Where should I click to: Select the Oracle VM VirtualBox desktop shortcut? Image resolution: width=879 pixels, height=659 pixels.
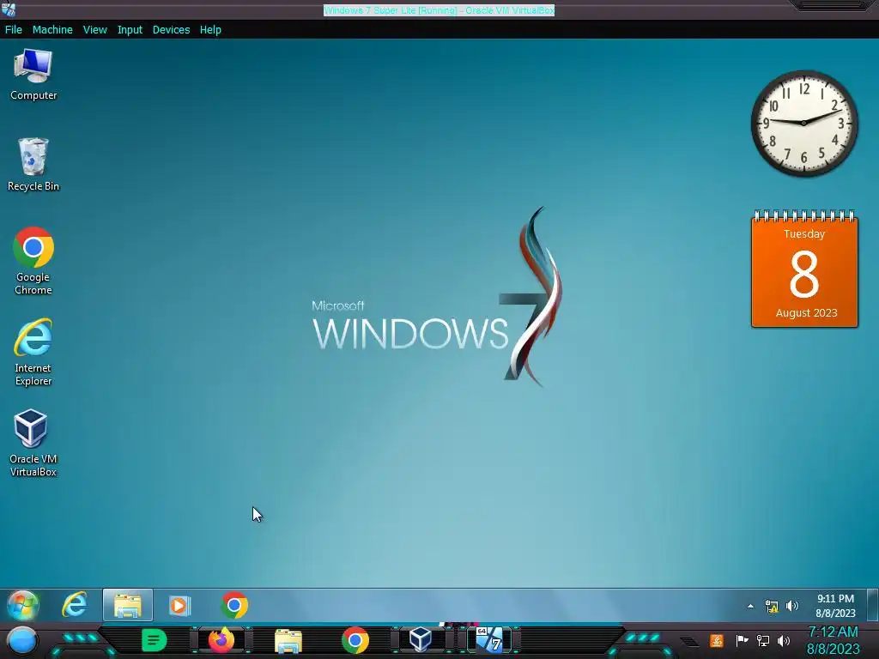click(x=33, y=444)
